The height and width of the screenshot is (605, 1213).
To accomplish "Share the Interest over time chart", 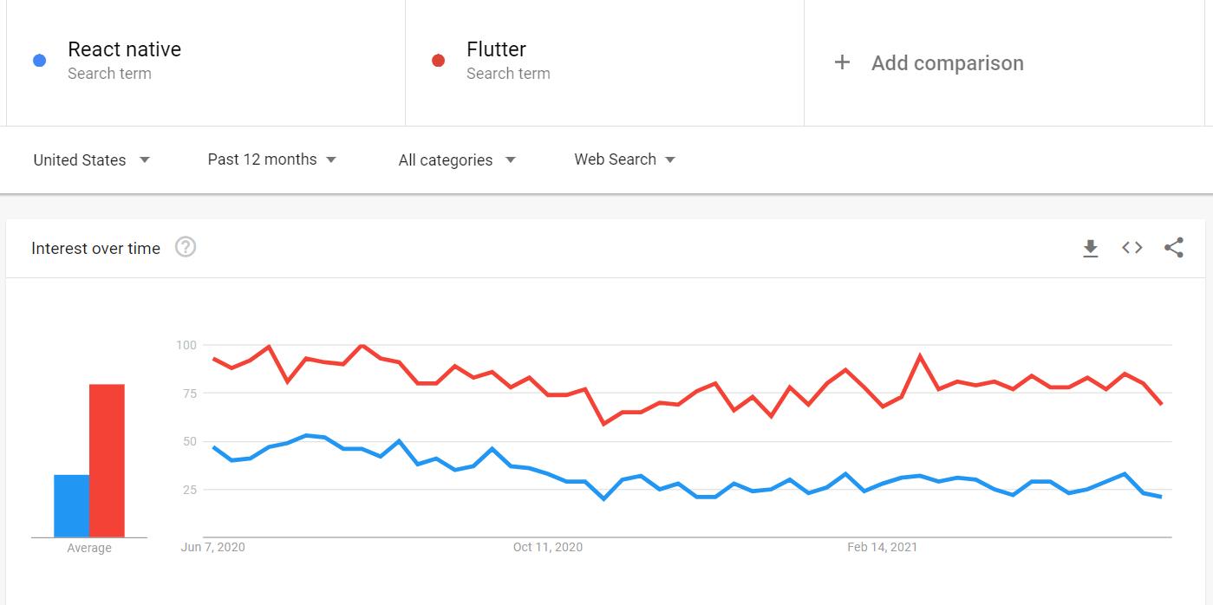I will [1174, 248].
